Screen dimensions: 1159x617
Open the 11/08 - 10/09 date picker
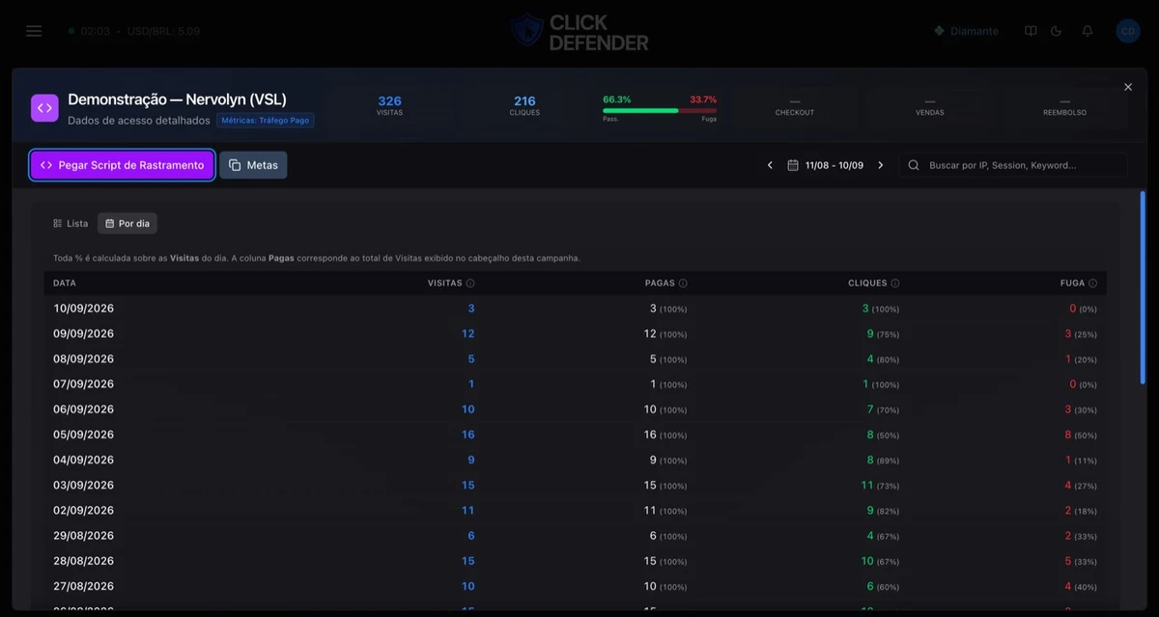click(825, 165)
